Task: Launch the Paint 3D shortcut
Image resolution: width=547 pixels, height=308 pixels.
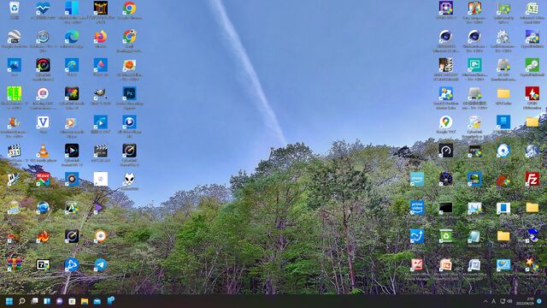Action: pos(101,65)
